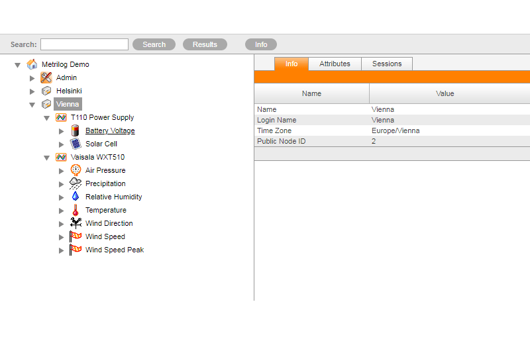Expand the Wind Speed Peak node
The width and height of the screenshot is (530, 353).
pos(61,250)
